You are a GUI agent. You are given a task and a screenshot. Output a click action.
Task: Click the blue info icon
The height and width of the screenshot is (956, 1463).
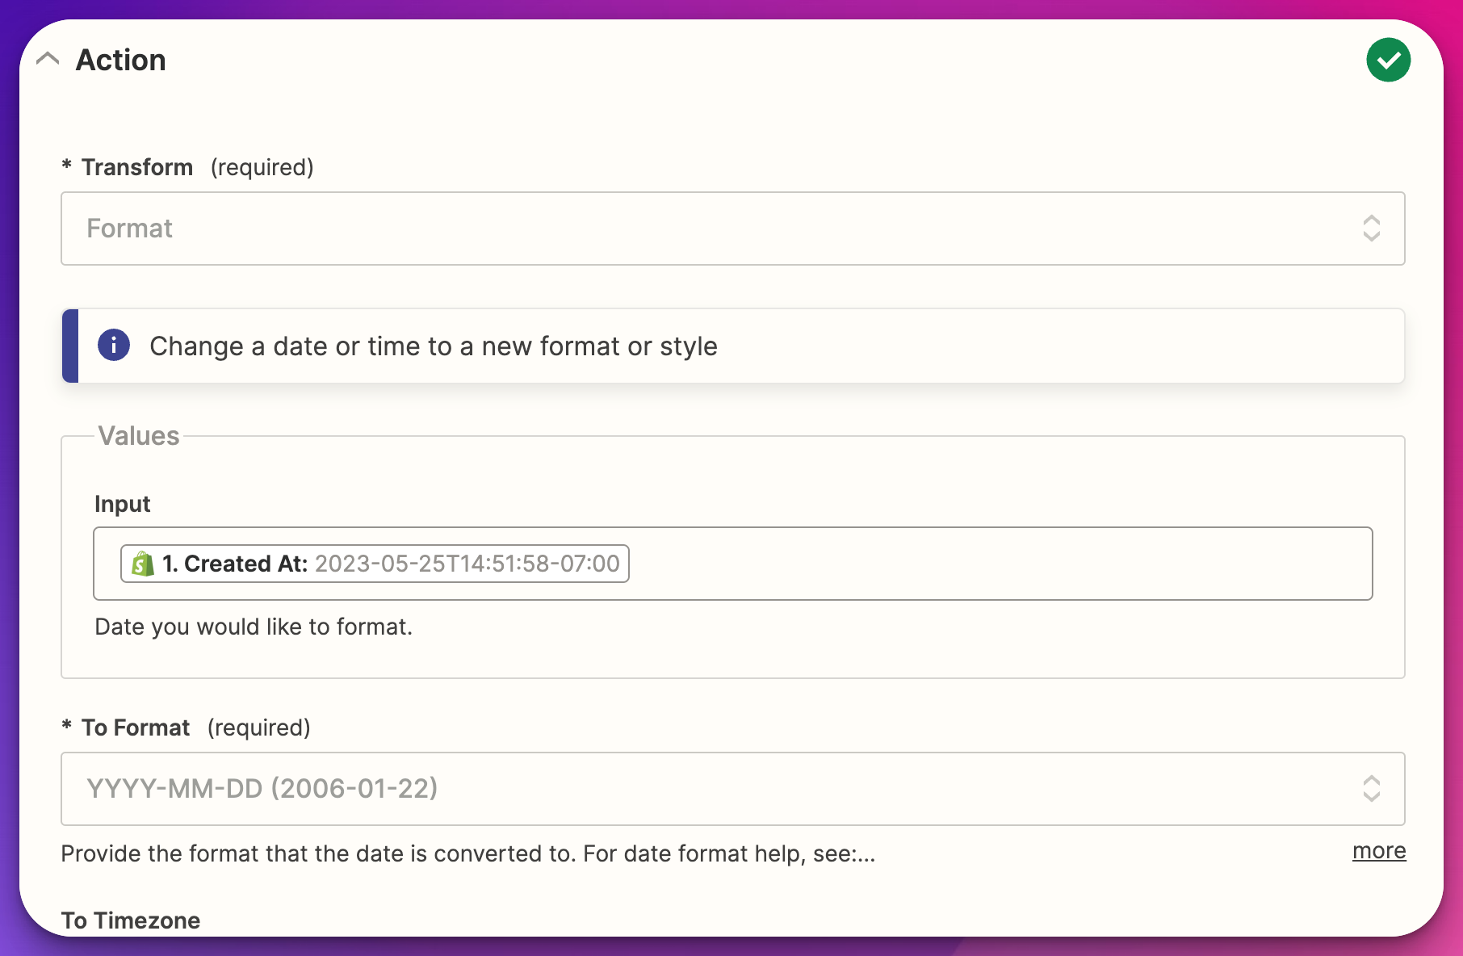click(x=114, y=346)
